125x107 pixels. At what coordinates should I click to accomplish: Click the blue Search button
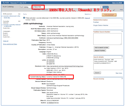pyautogui.click(x=106, y=7)
